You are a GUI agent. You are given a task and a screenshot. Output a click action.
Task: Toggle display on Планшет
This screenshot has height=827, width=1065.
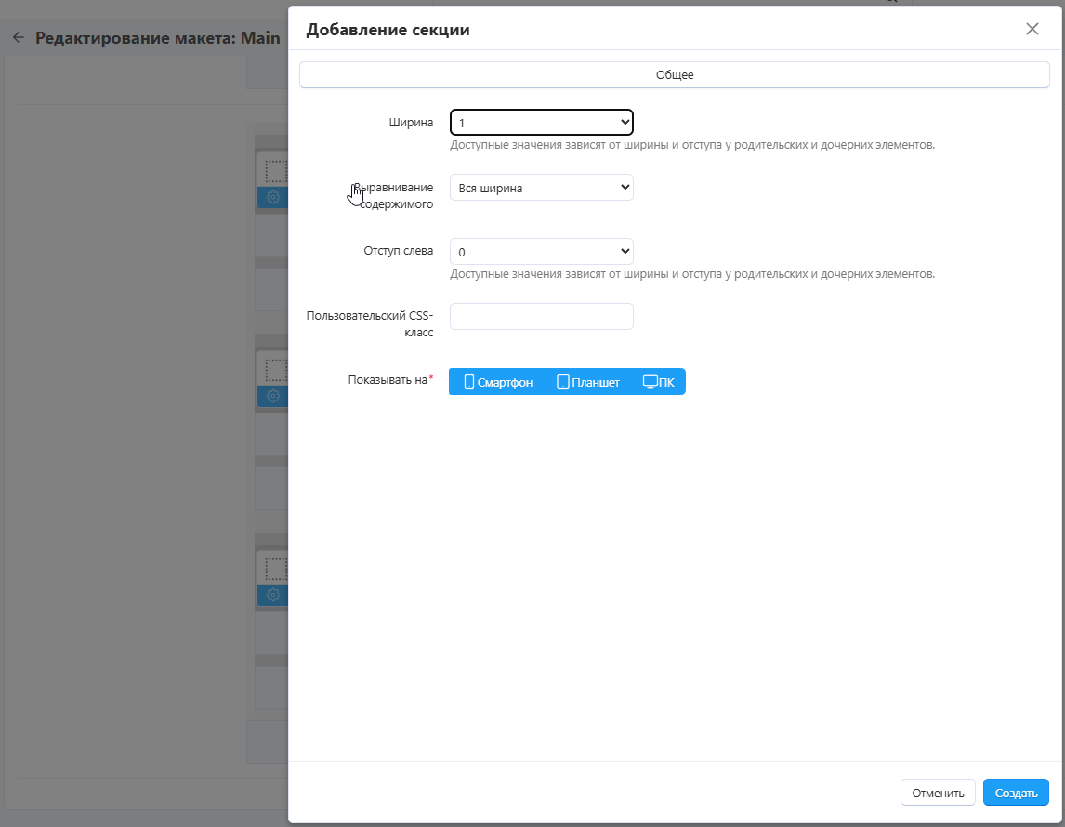pyautogui.click(x=587, y=382)
